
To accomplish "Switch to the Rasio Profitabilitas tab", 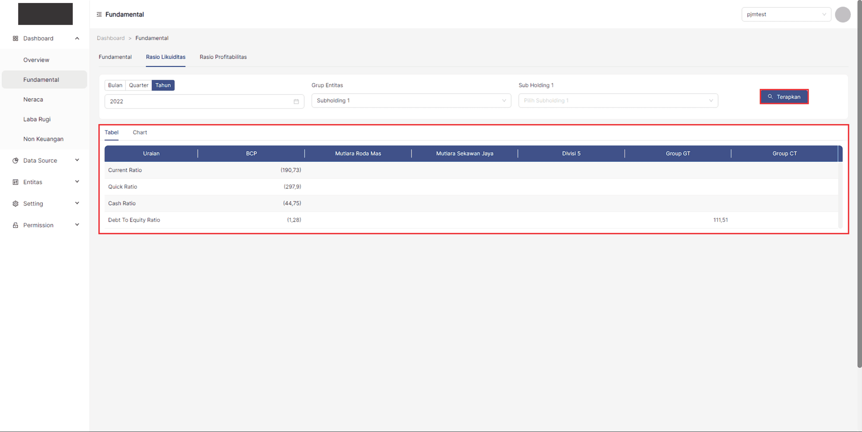I will [x=223, y=57].
